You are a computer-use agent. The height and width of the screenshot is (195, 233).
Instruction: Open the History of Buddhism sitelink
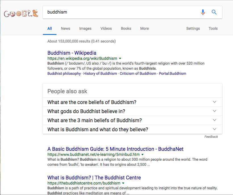100,74
